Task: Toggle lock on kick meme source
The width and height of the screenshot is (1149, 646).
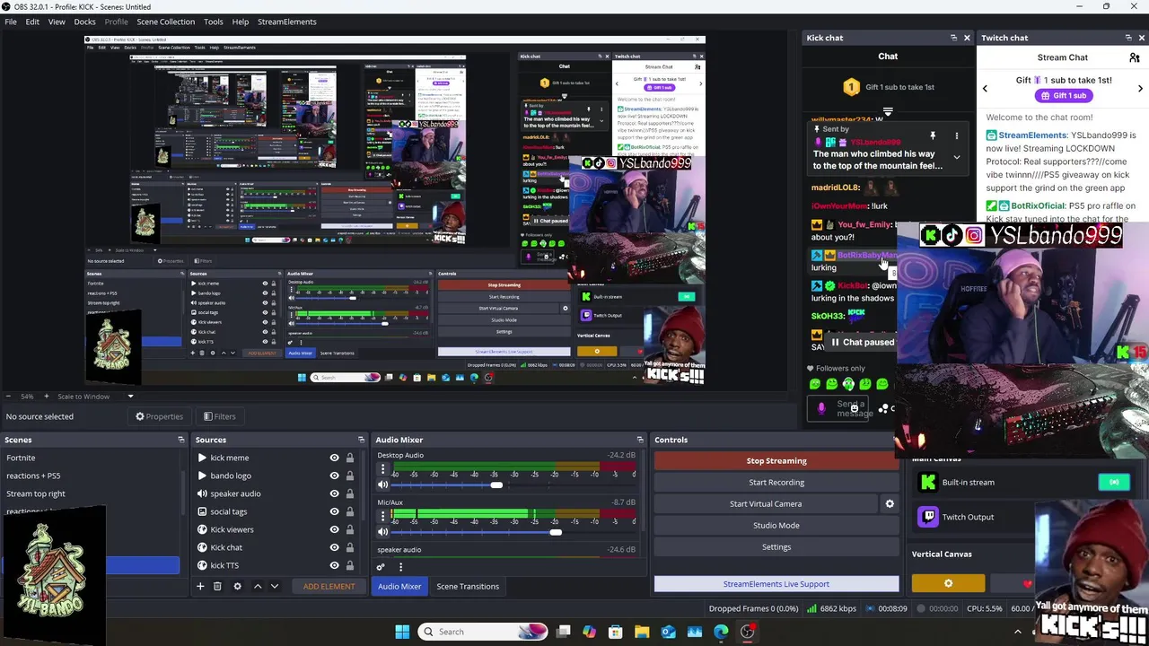Action: point(350,458)
